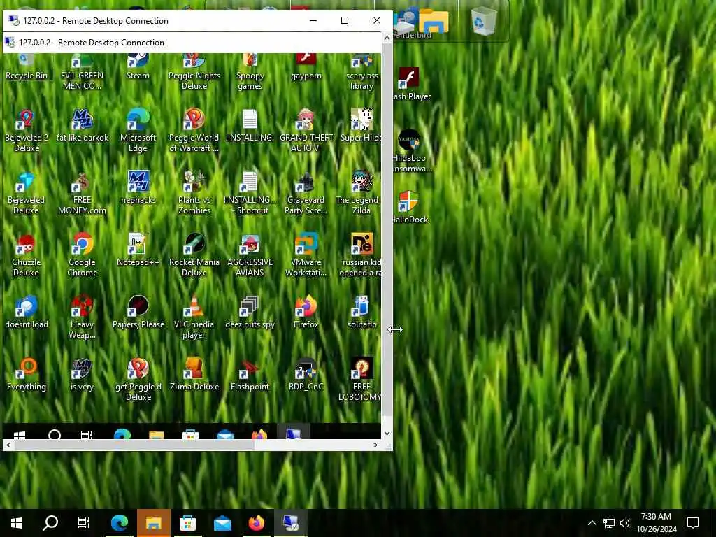Open the Flashpoint shortcut

[250, 375]
